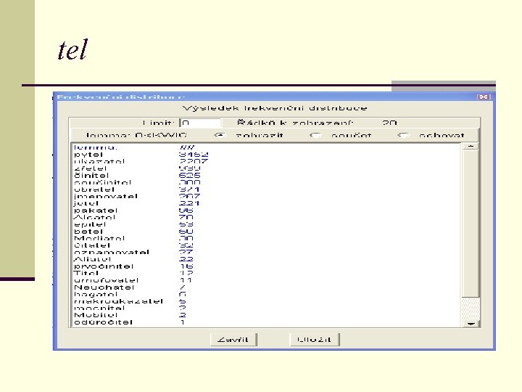
Task: Click the 'Řádků k zobrazení' label
Action: click(x=294, y=123)
